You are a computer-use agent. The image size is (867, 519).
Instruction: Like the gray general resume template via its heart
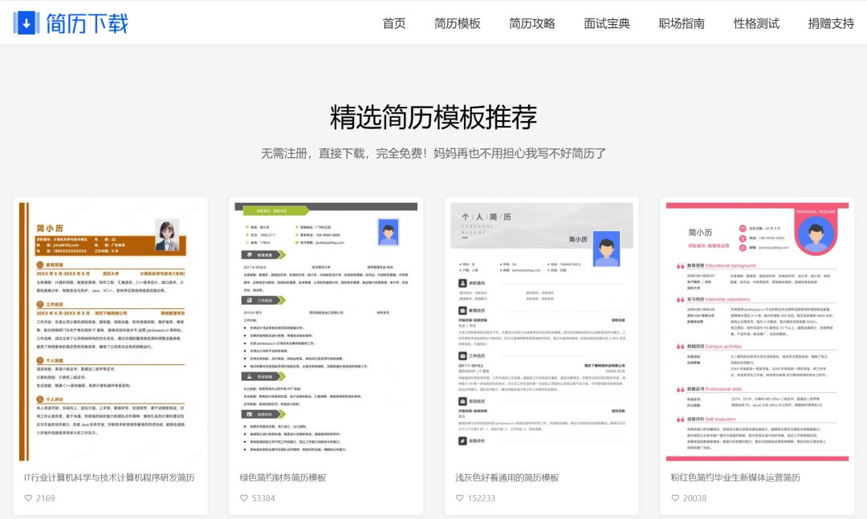pyautogui.click(x=458, y=497)
